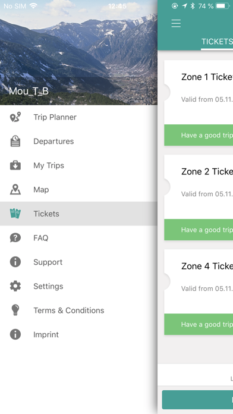Viewport: 233px width, 414px height.
Task: Tap the Map pin icon
Action: (15, 189)
